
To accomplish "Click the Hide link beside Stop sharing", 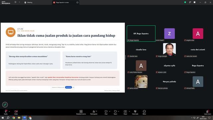I will tap(73, 87).
